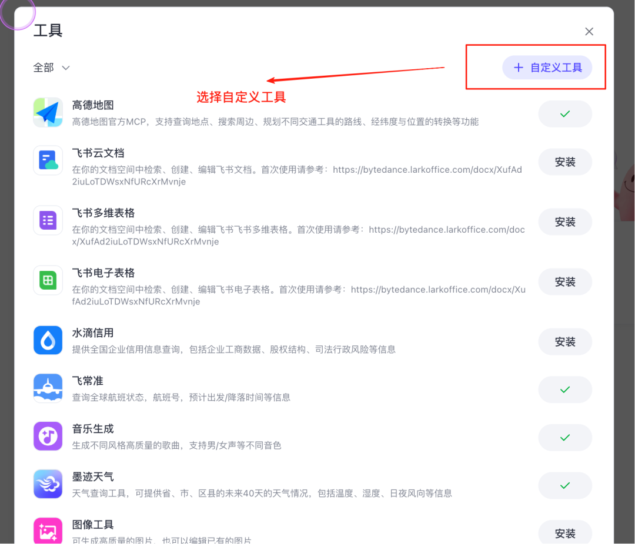This screenshot has width=635, height=544.
Task: Click the 生成不同风格高质量的歌曲 description
Action: coord(176,445)
